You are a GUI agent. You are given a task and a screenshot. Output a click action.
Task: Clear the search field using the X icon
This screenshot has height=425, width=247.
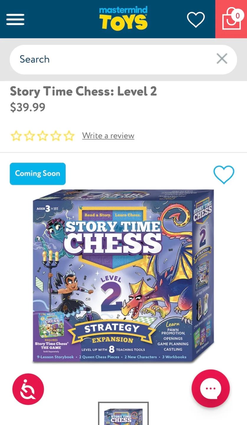tap(222, 59)
